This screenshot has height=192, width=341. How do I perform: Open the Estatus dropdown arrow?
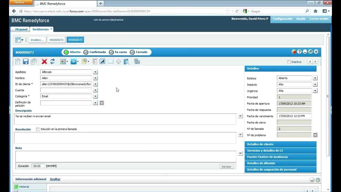(x=315, y=78)
